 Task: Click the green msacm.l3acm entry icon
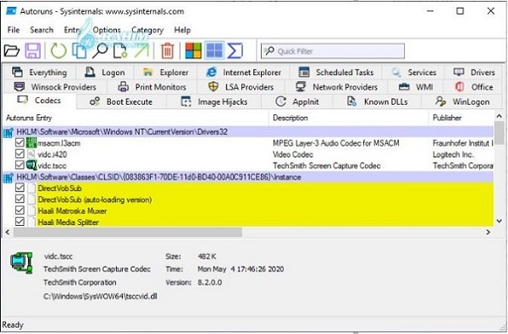[31, 143]
